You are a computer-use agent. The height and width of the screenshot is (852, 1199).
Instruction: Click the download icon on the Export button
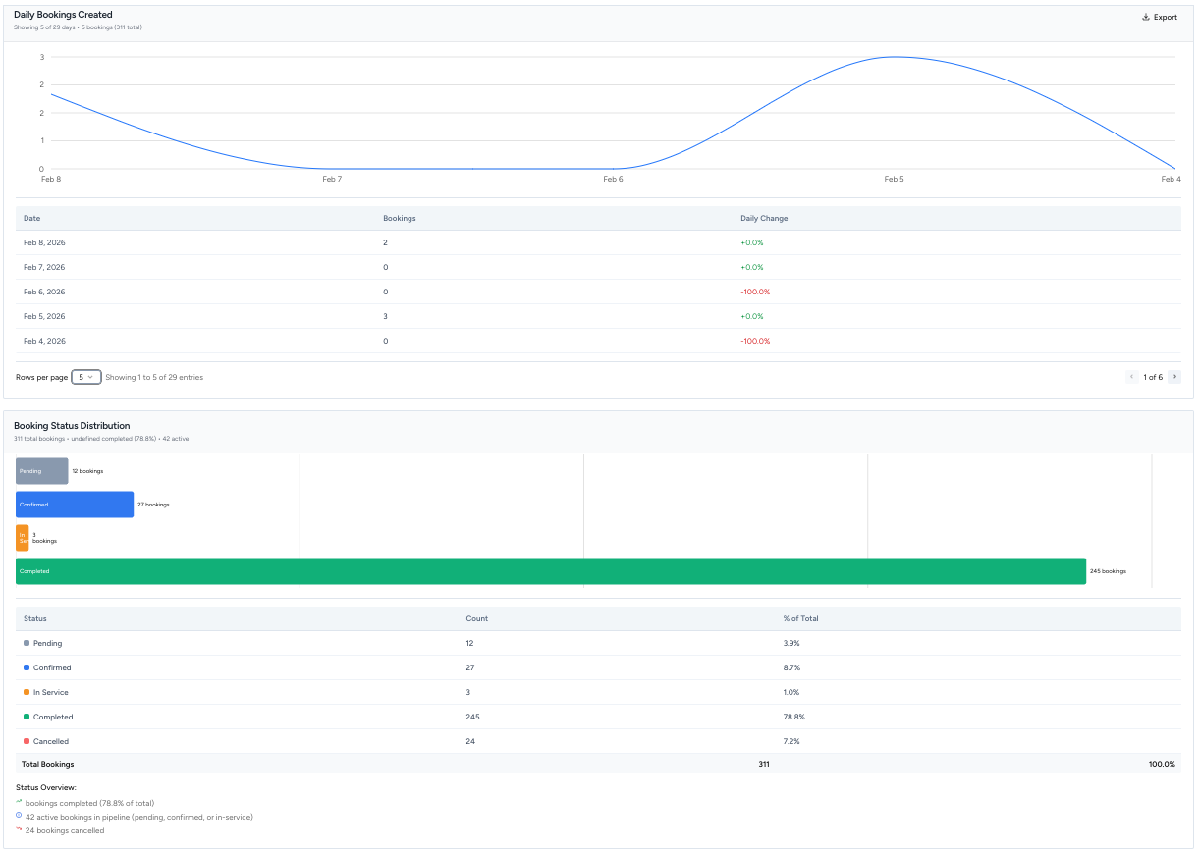(x=1148, y=17)
